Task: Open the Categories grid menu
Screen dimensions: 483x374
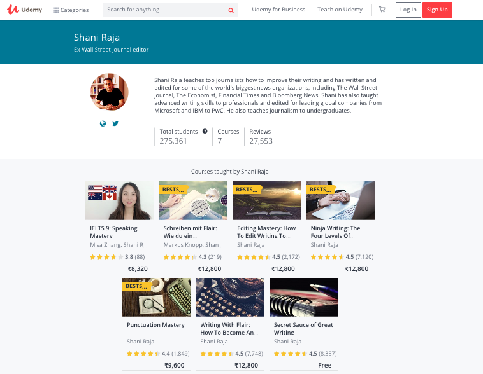Action: click(71, 10)
